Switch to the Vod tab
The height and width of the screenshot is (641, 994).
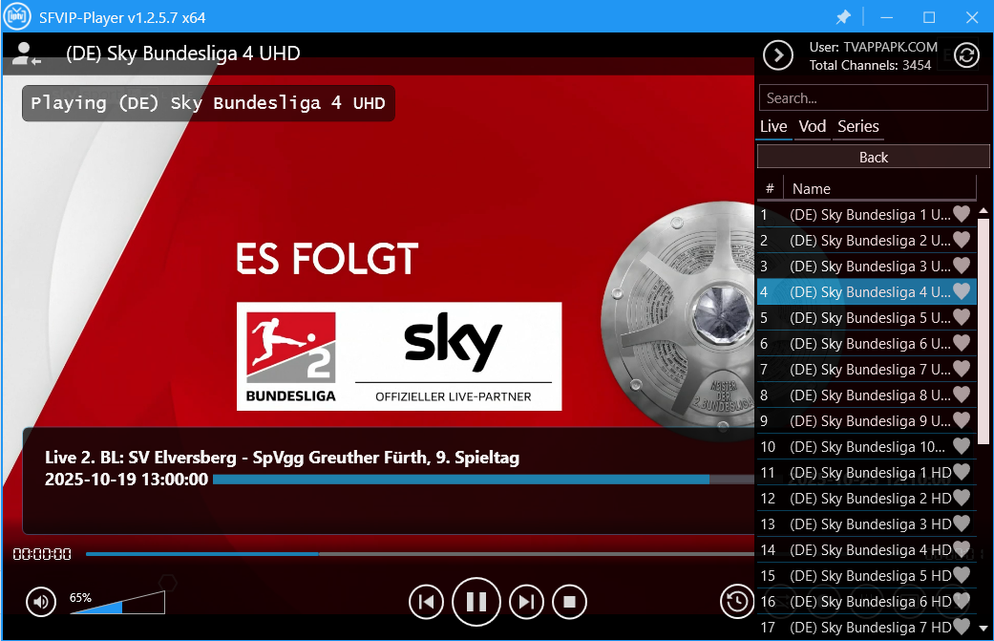point(813,126)
